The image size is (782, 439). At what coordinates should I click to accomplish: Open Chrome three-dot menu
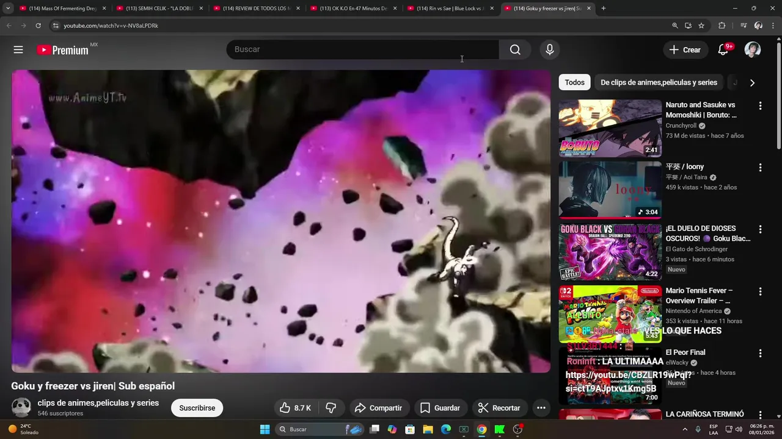(773, 26)
